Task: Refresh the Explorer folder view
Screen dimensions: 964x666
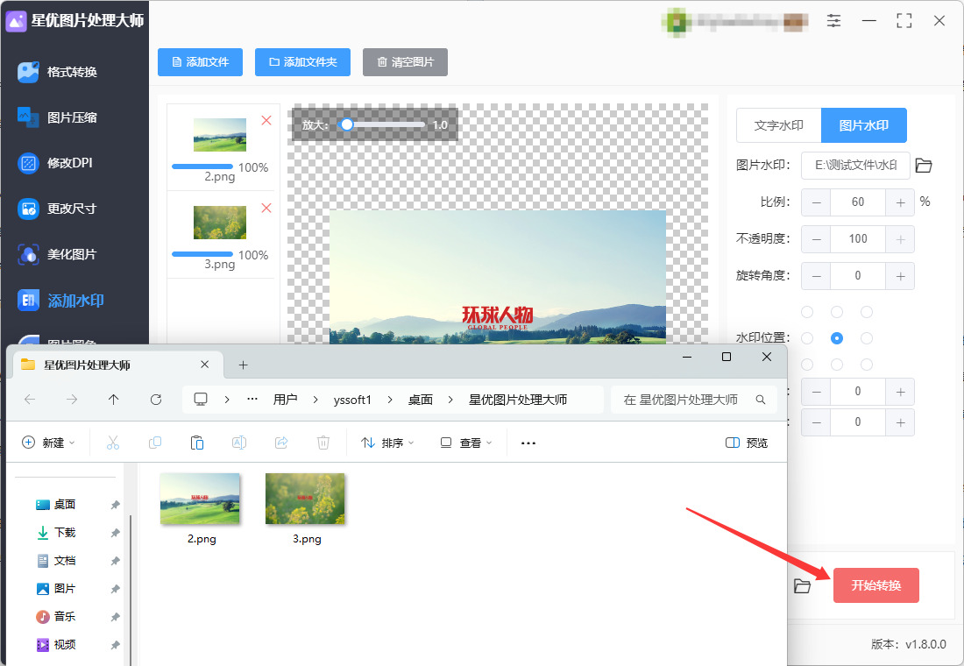Action: (156, 400)
